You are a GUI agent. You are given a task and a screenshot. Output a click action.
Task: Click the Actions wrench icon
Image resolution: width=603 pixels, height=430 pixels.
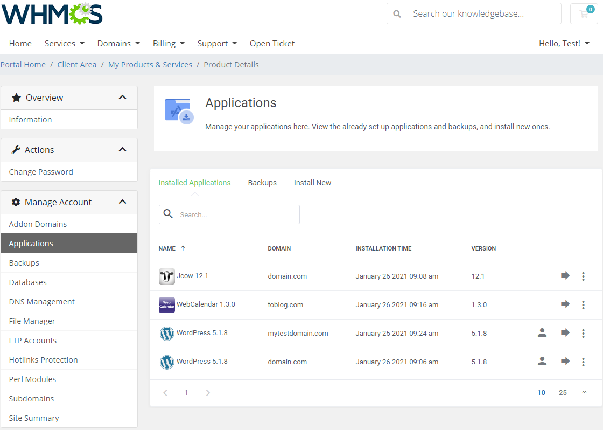16,150
